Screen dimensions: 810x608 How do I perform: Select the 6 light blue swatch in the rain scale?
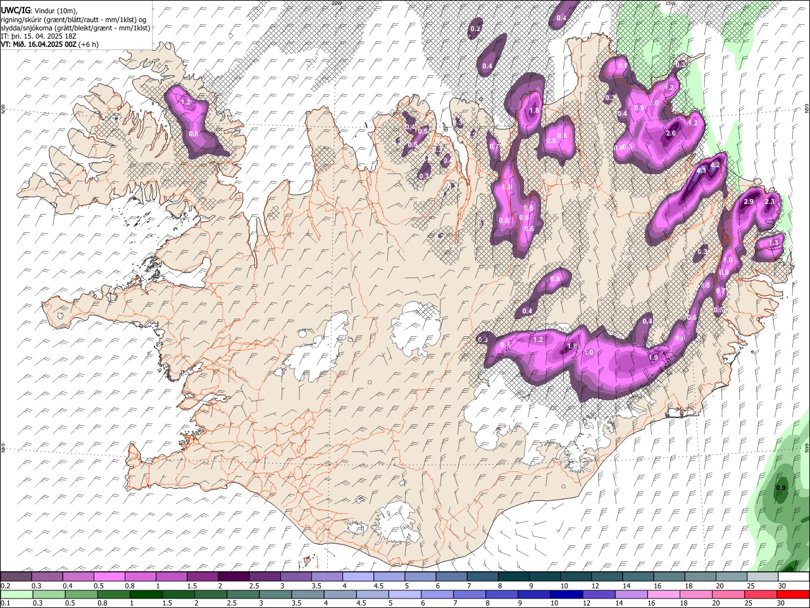(x=437, y=595)
